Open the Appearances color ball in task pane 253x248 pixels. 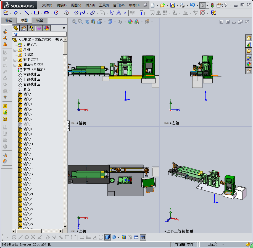tap(249, 64)
